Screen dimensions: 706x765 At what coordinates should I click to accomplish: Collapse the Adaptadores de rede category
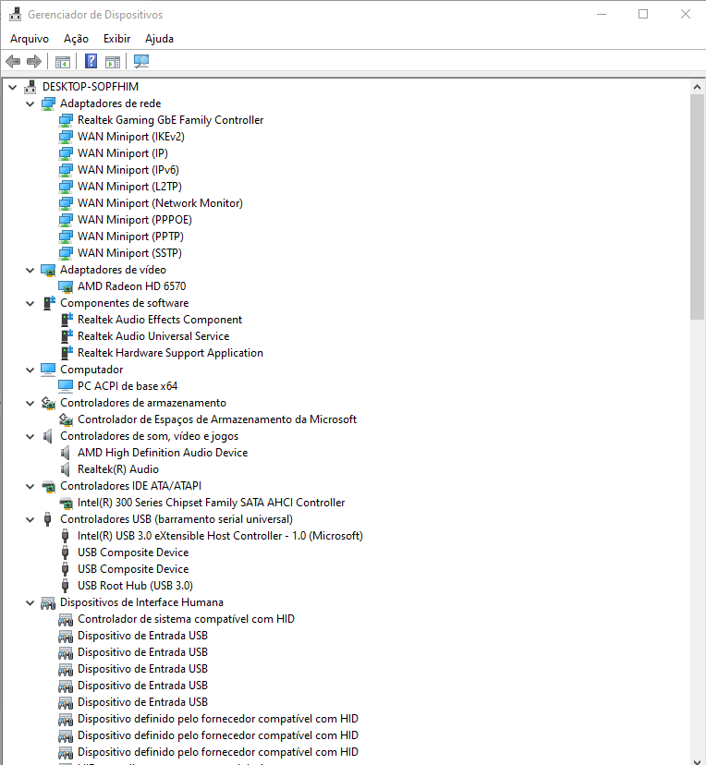click(x=30, y=103)
